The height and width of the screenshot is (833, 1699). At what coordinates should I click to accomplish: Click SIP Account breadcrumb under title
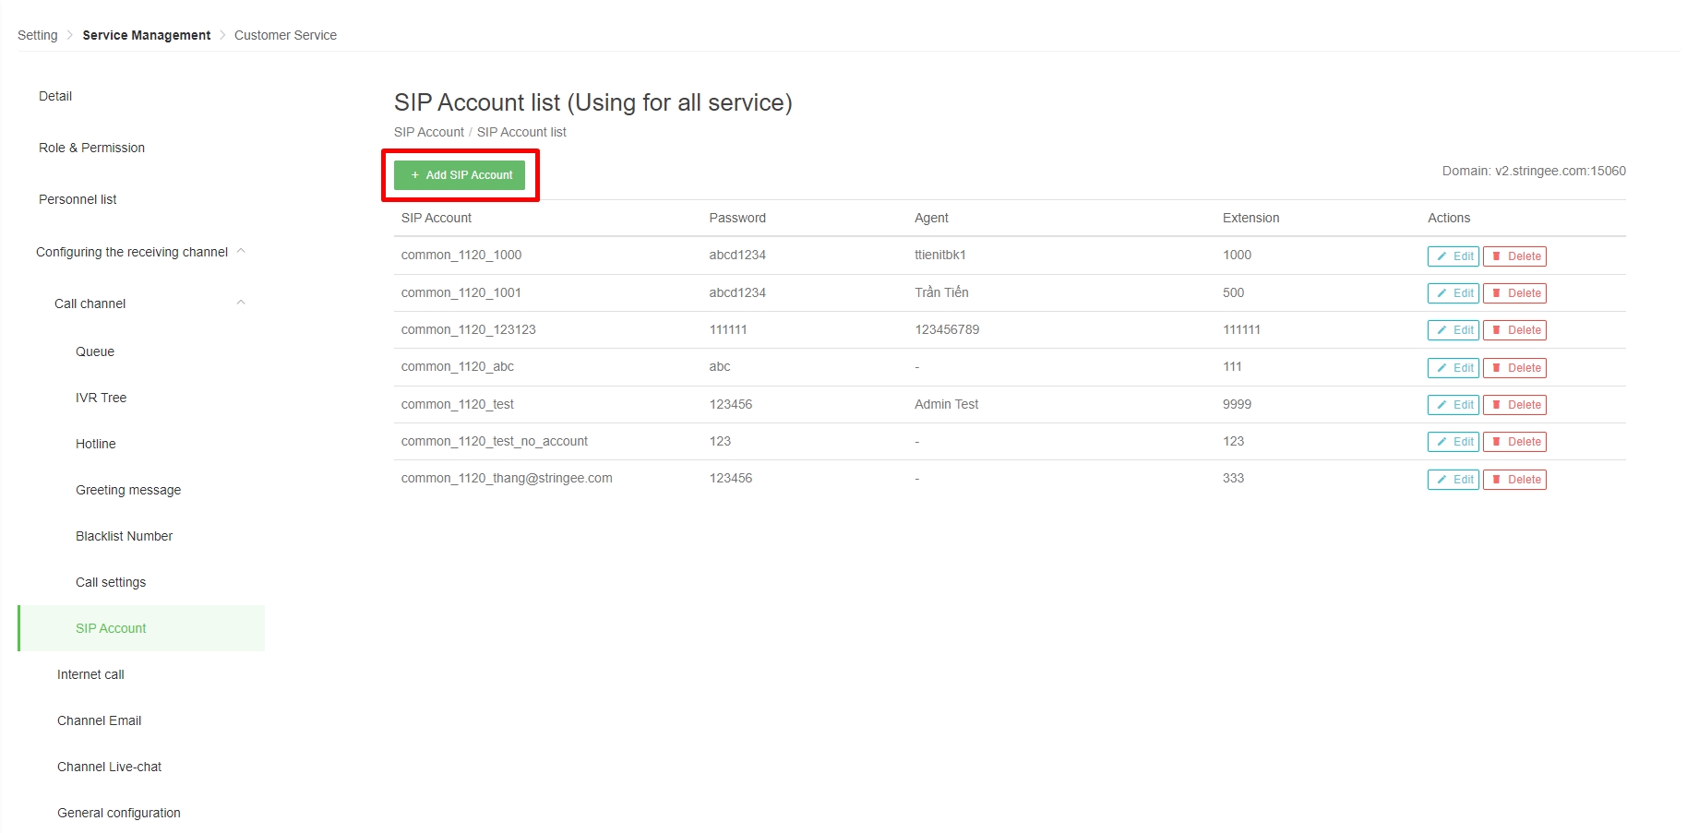click(428, 132)
